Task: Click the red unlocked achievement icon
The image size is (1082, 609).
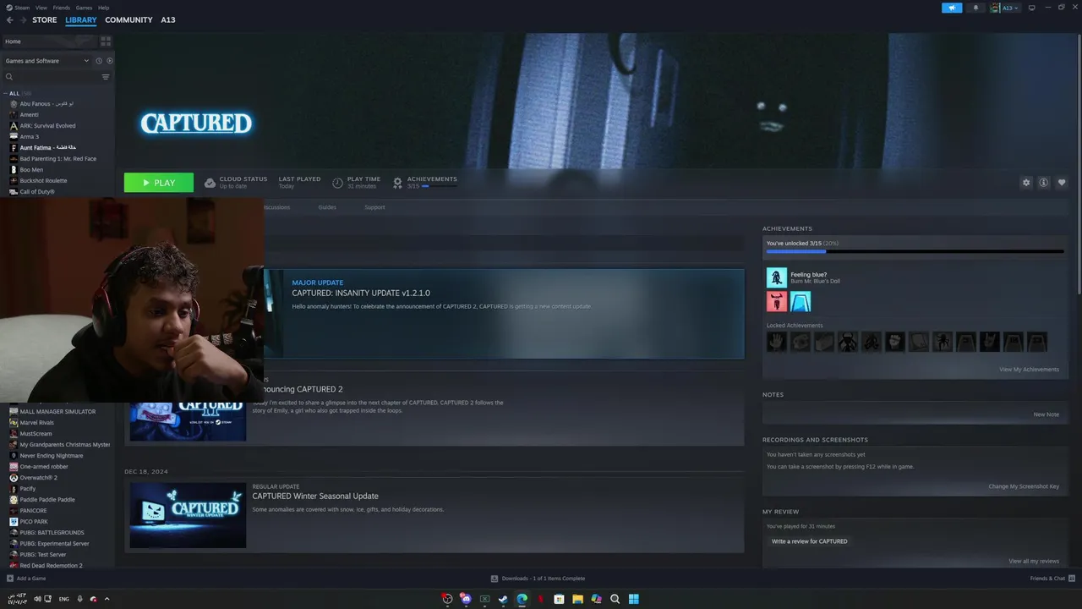Action: tap(777, 301)
